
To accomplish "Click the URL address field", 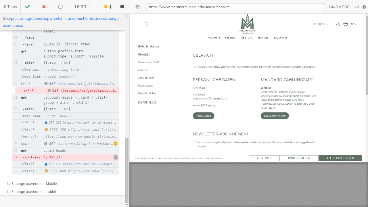I will tap(235, 7).
